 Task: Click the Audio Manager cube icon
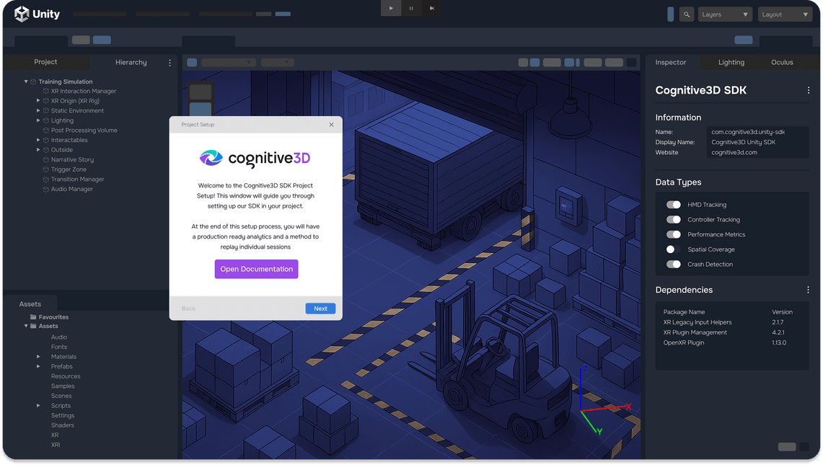(45, 190)
